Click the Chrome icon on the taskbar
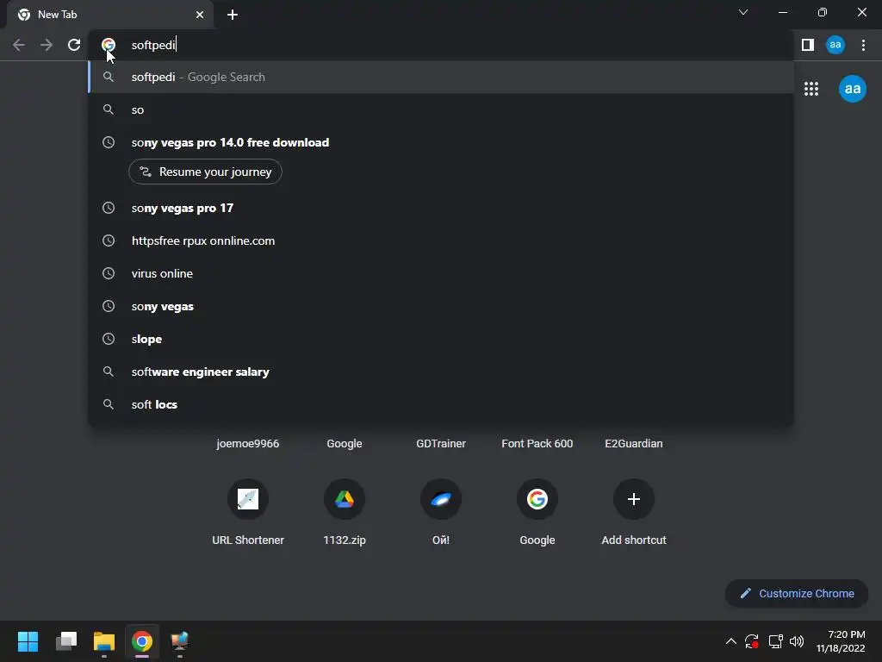This screenshot has width=882, height=662. [x=142, y=641]
